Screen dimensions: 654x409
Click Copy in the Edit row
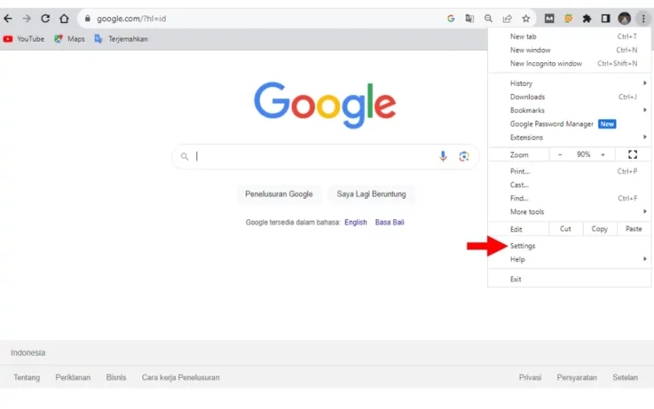[x=599, y=229]
